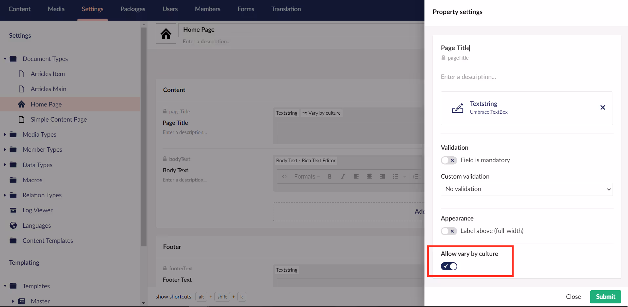Open the Log Viewer icon
628x307 pixels.
point(13,210)
